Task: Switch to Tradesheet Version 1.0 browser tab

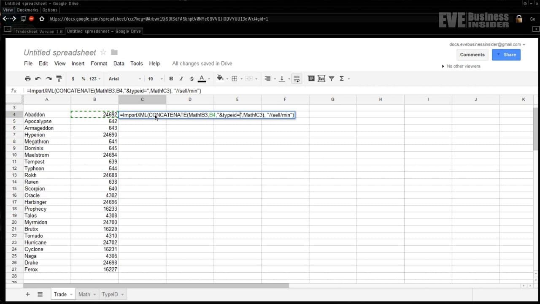Action: (x=39, y=31)
